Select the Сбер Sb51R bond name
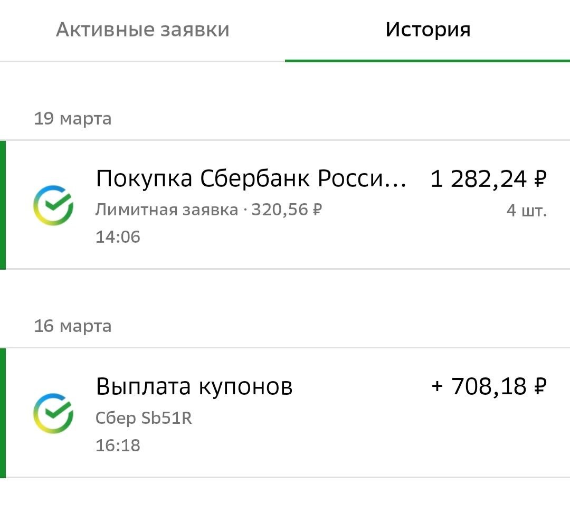570x522 pixels. [x=144, y=418]
